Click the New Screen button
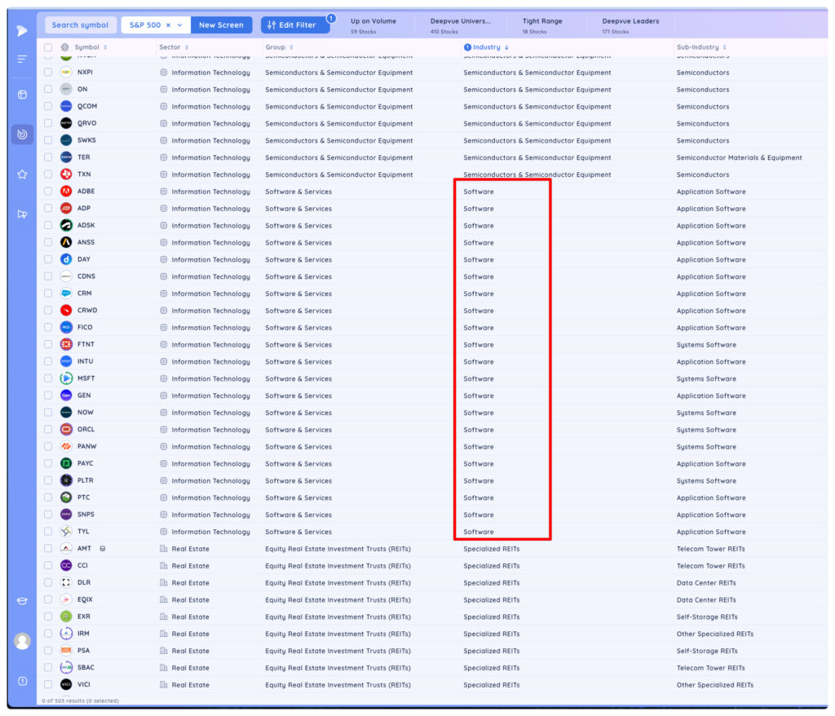The height and width of the screenshot is (716, 835). tap(221, 25)
